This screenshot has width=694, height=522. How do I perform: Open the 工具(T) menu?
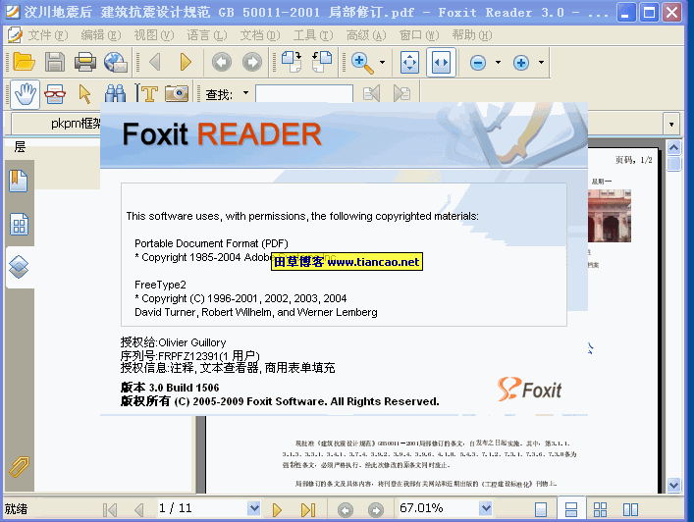pyautogui.click(x=313, y=35)
